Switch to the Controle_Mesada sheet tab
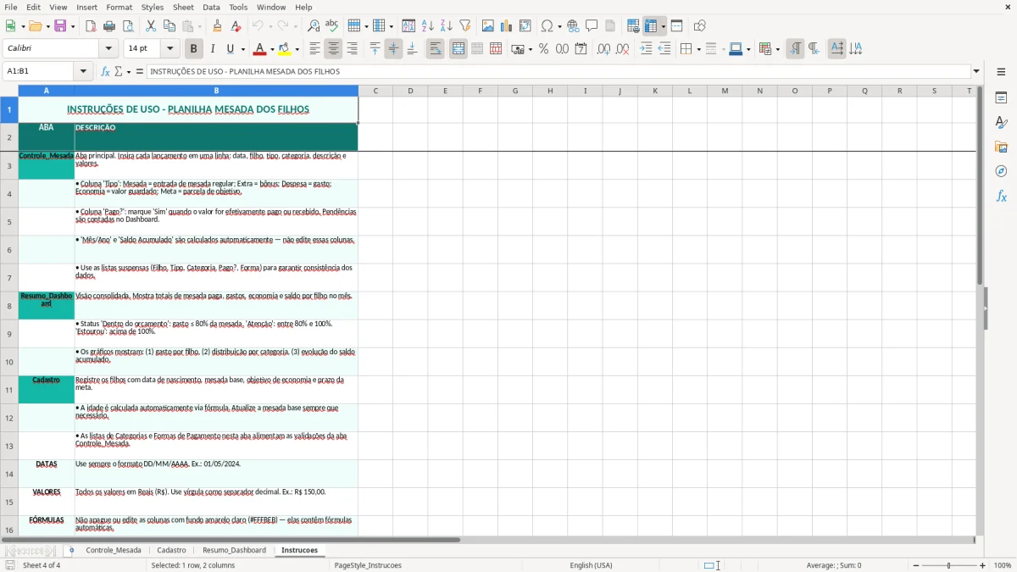Image resolution: width=1017 pixels, height=572 pixels. tap(114, 550)
